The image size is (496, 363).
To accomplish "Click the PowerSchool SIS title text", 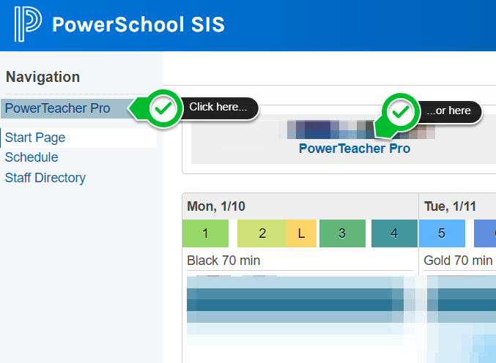I will pyautogui.click(x=138, y=26).
